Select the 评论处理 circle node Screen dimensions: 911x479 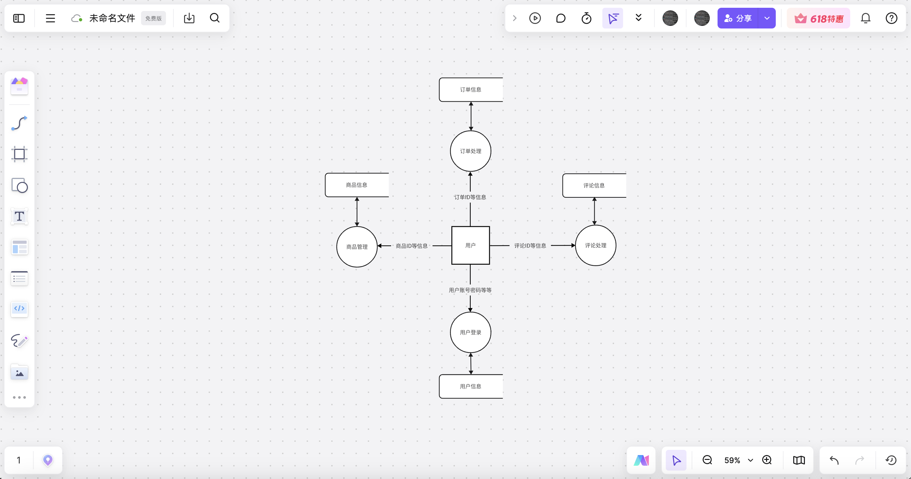click(x=596, y=245)
